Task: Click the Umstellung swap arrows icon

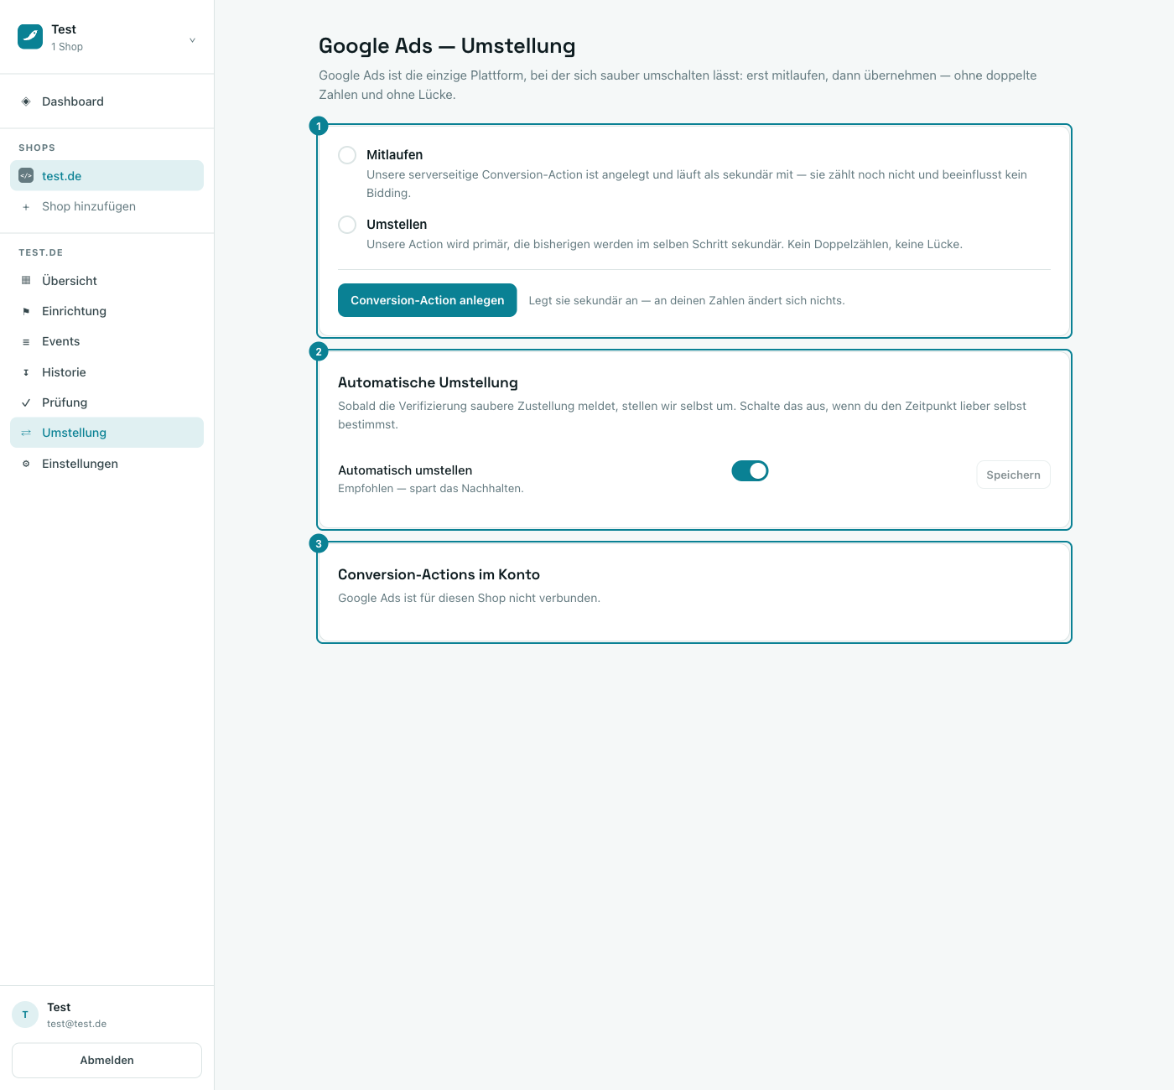Action: pos(26,433)
